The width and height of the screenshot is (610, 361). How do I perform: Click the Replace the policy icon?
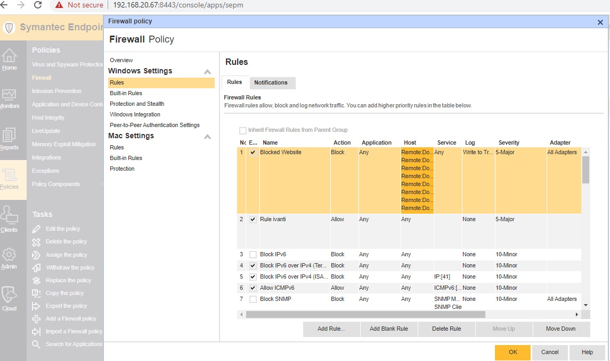tap(36, 281)
